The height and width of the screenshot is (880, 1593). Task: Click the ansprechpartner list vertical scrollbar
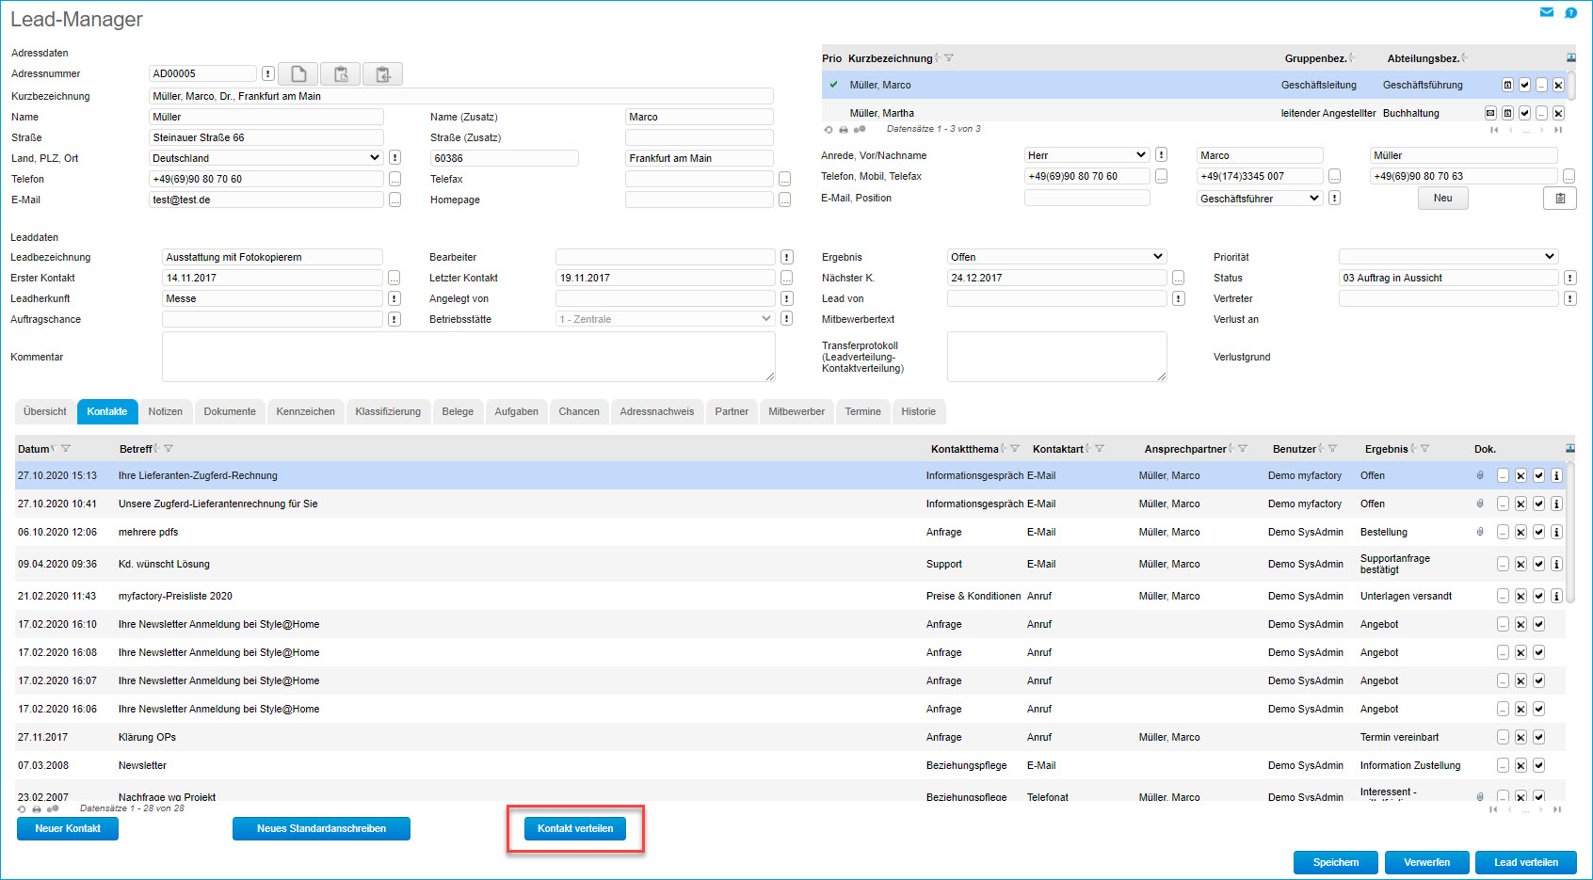(1571, 86)
